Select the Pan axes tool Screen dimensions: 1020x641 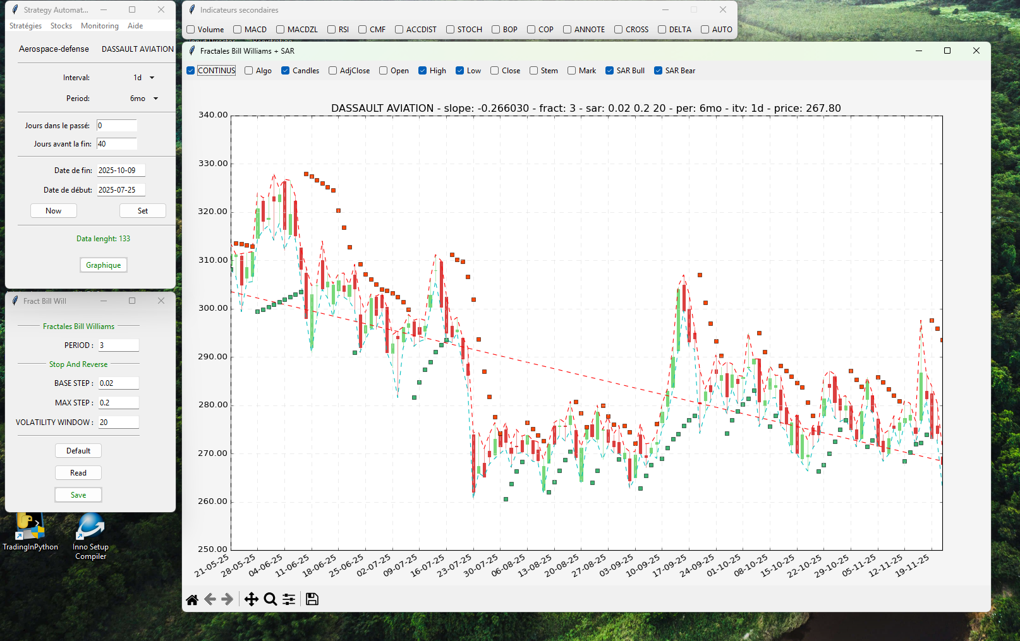click(x=252, y=599)
